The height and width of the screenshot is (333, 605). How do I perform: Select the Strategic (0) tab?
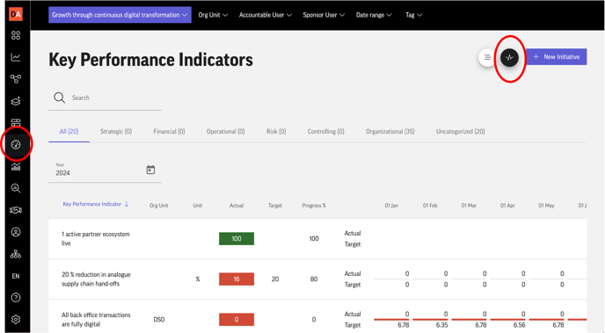point(116,132)
